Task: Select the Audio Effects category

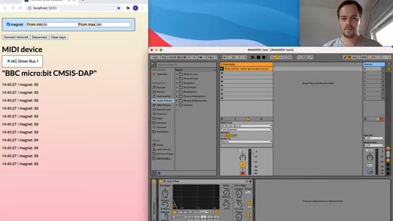Action: pyautogui.click(x=164, y=101)
